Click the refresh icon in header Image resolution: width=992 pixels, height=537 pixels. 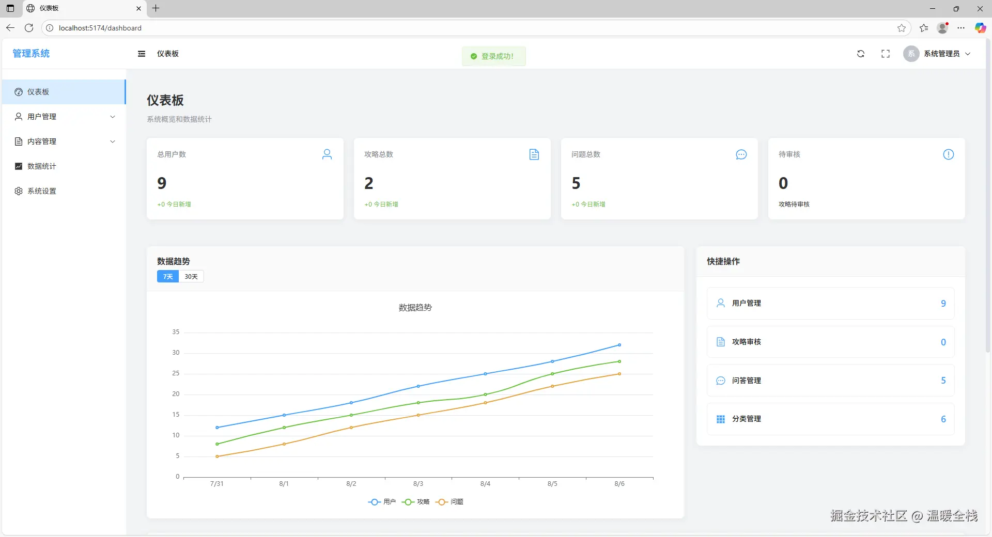pos(861,54)
